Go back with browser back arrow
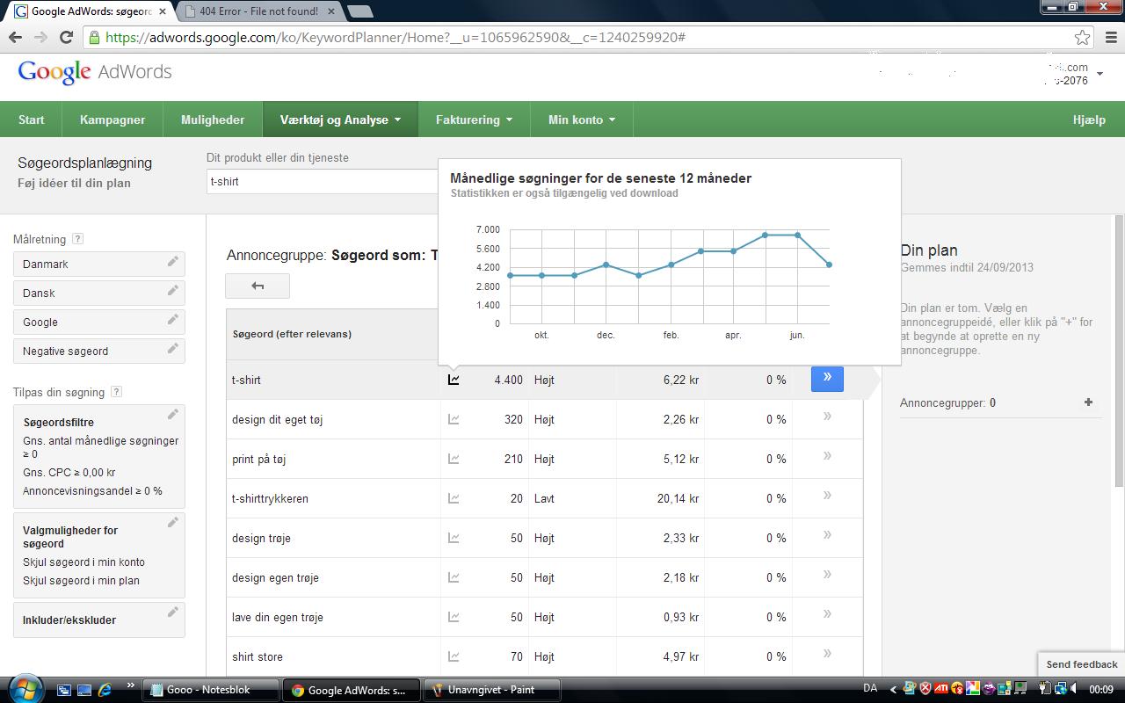 pos(15,37)
